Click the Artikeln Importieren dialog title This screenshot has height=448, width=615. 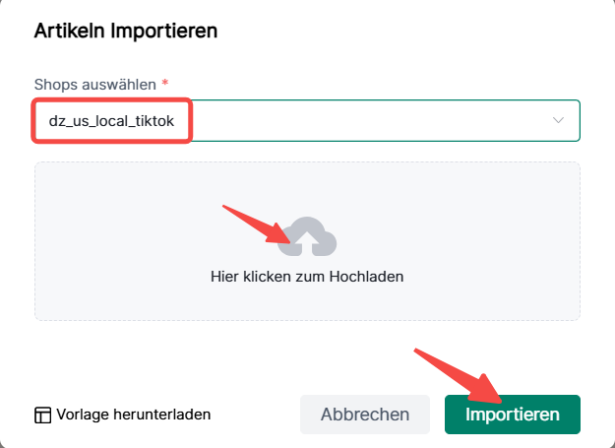tap(126, 31)
